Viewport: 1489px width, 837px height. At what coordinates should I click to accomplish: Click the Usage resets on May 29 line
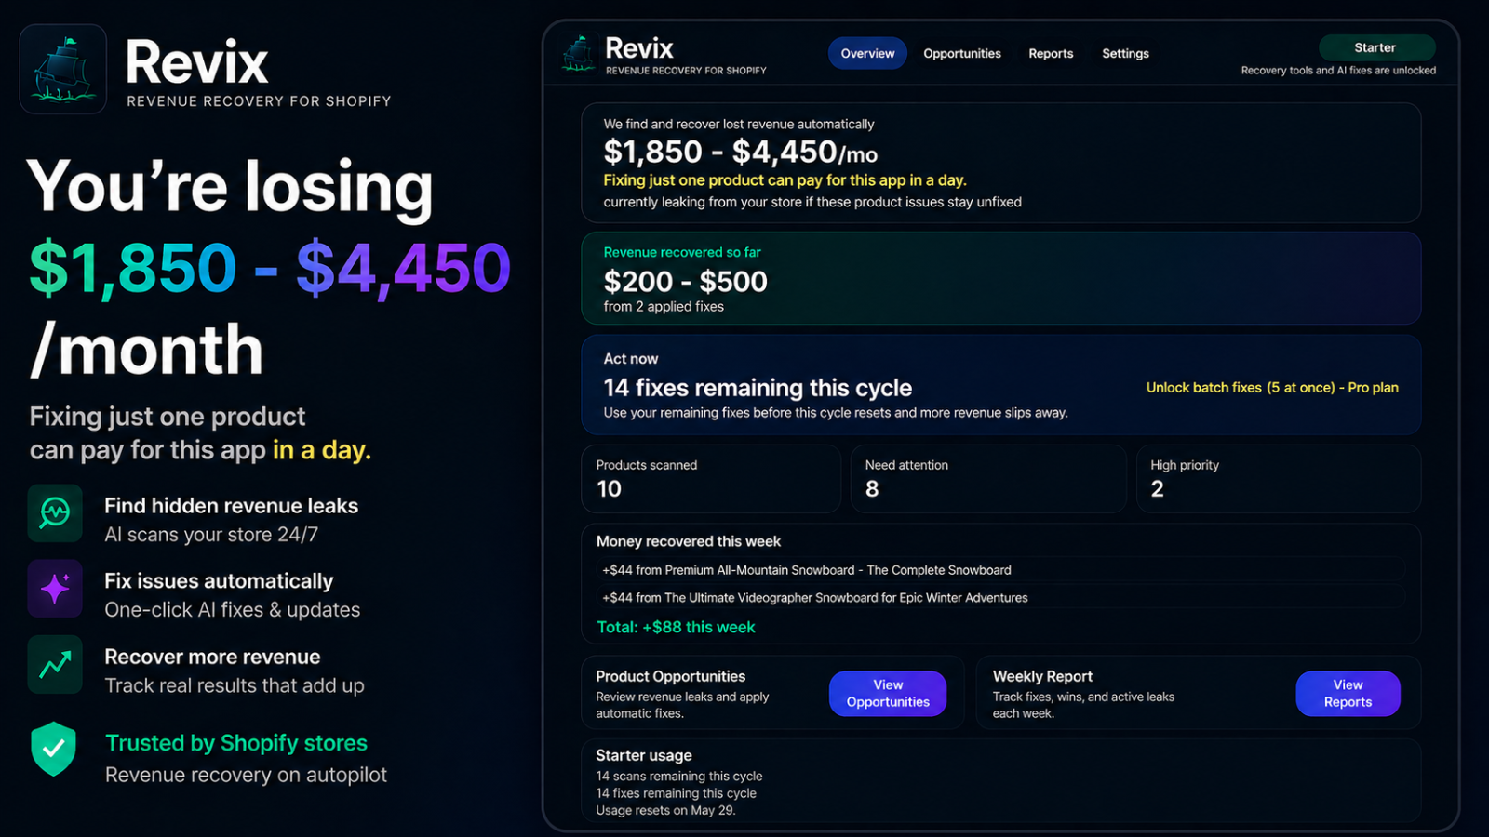665,811
